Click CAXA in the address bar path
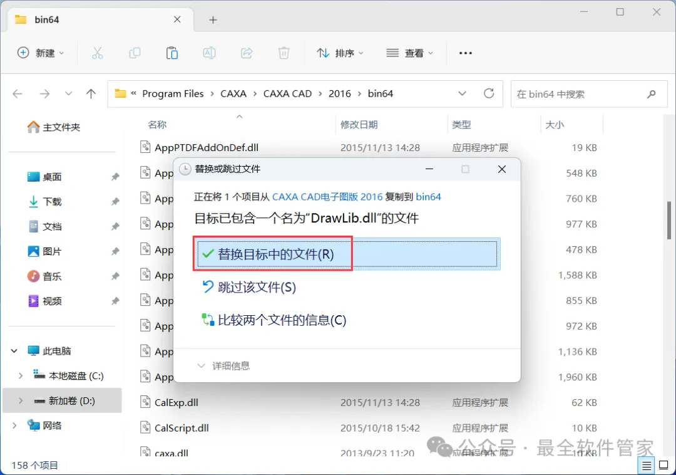Viewport: 676px width, 475px height. click(233, 93)
